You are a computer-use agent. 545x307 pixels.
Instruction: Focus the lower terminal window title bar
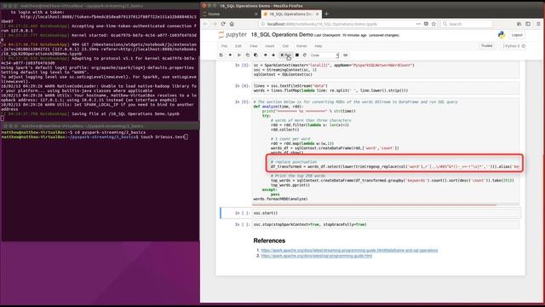pyautogui.click(x=100, y=126)
